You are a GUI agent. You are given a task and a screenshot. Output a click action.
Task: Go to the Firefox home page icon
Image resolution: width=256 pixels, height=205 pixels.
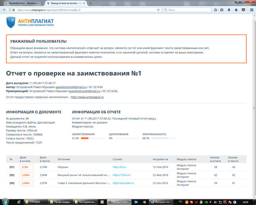[236, 10]
